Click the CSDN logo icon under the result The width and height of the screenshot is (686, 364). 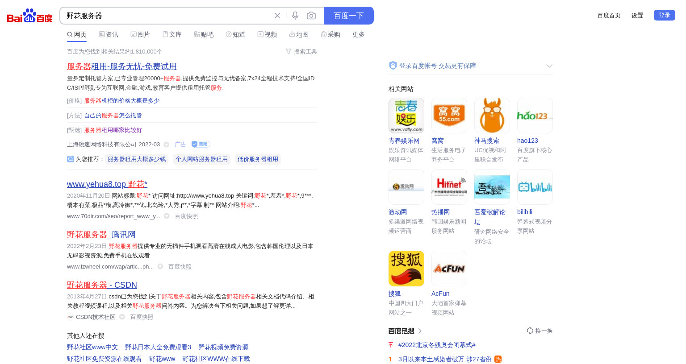click(x=71, y=317)
